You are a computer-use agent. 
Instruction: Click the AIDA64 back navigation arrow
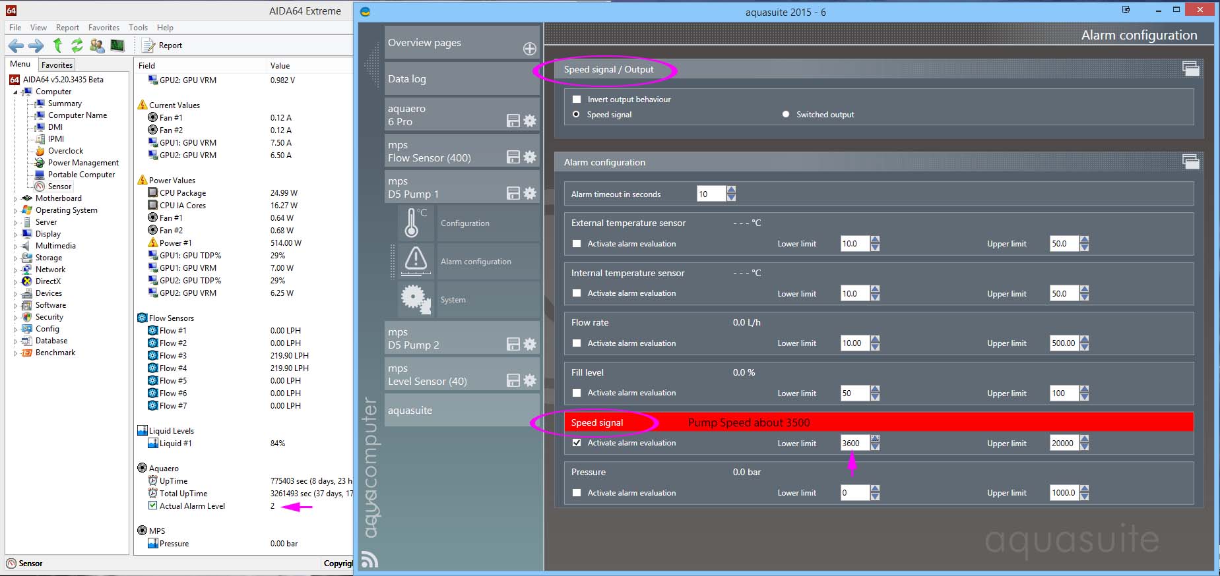[x=16, y=45]
